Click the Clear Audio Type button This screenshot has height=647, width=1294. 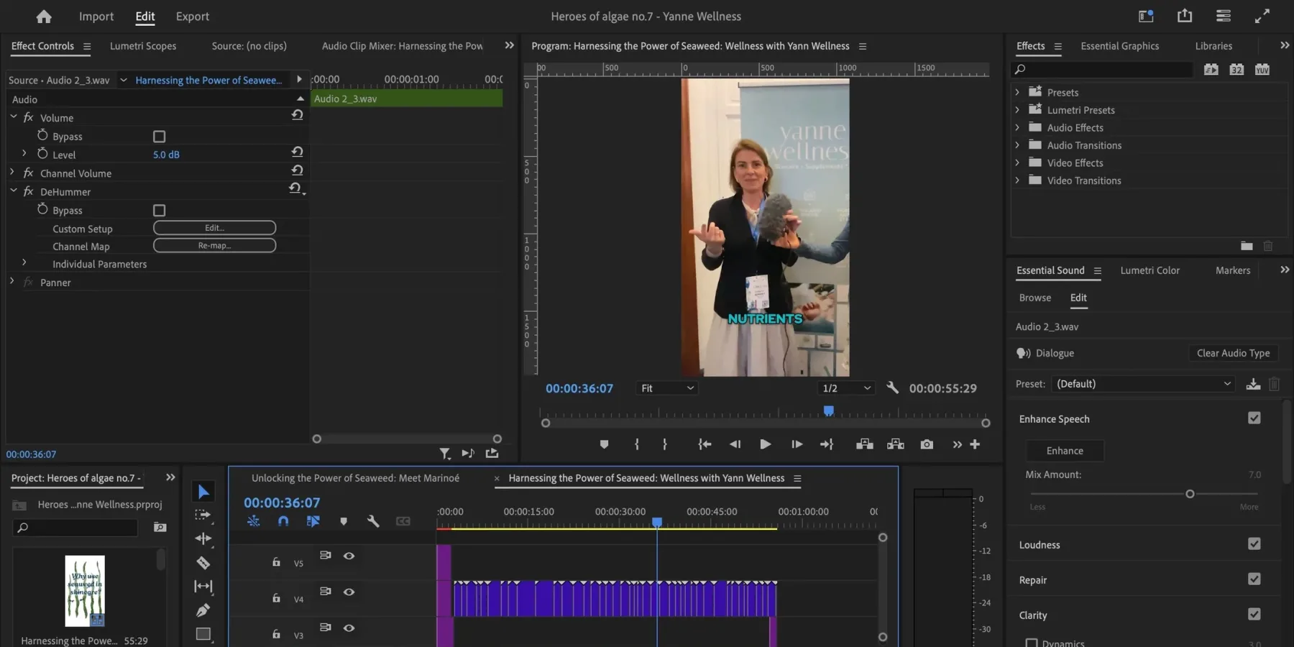click(1233, 353)
